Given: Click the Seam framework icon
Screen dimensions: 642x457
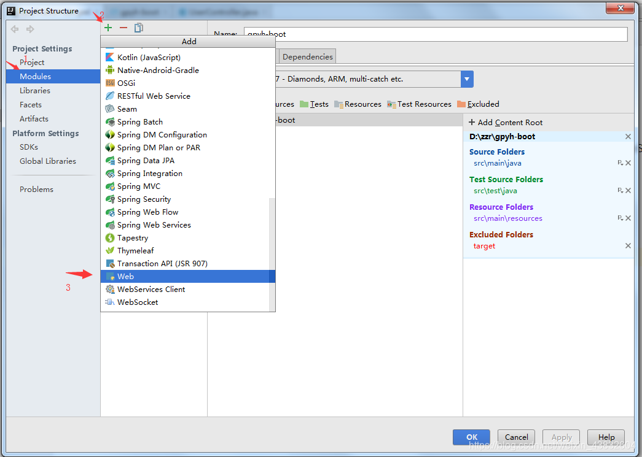Looking at the screenshot, I should click(x=110, y=109).
